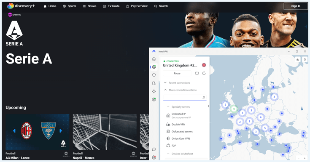Select the globe VPN icon in NordVPN sidebar
Viewport: 310px width, 162px height.
pos(154,67)
